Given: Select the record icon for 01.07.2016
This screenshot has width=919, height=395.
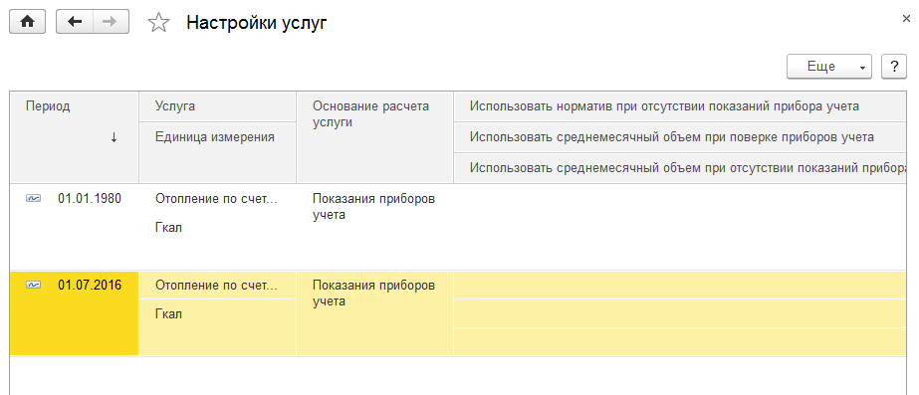Looking at the screenshot, I should 34,286.
